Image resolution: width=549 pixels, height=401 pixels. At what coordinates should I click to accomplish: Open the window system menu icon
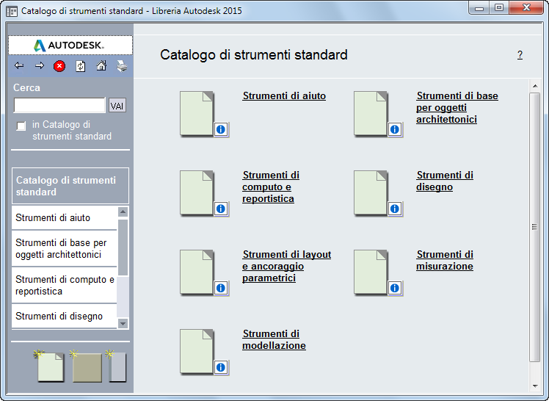click(12, 11)
